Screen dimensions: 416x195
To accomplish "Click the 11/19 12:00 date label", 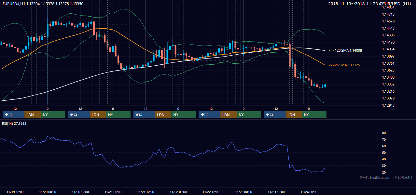I will (x=15, y=192).
